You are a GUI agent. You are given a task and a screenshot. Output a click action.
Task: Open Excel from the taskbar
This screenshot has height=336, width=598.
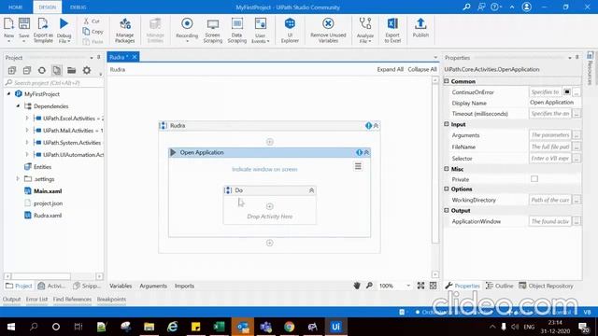coord(219,327)
